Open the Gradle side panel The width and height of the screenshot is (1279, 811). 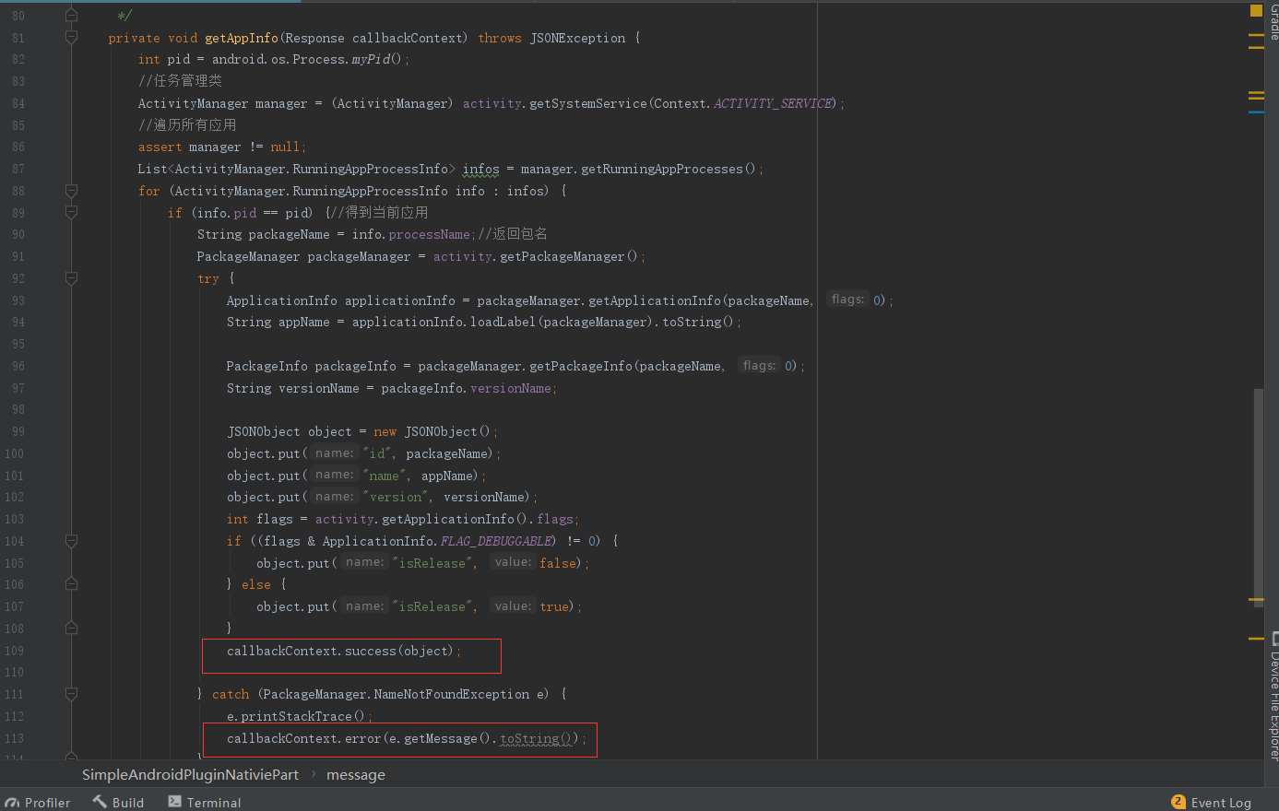1273,22
